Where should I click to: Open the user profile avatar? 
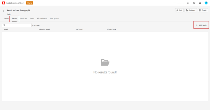point(206,3)
